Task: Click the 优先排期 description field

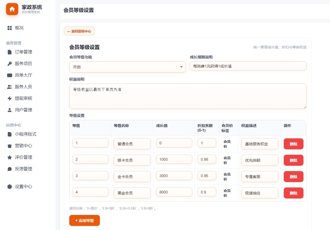Action: [260, 160]
